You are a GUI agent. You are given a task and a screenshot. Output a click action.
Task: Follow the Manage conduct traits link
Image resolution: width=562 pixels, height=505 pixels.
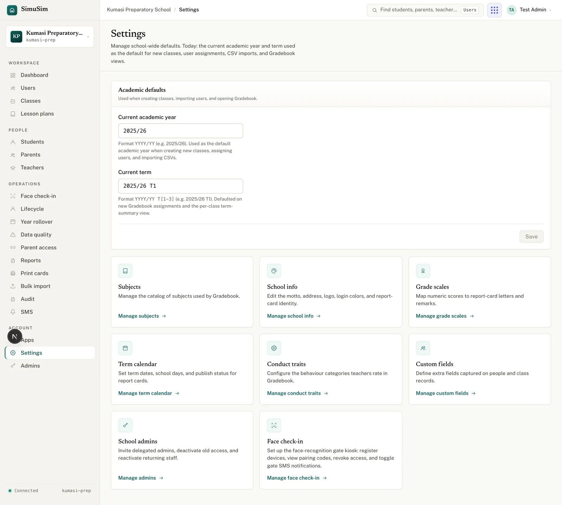(298, 393)
